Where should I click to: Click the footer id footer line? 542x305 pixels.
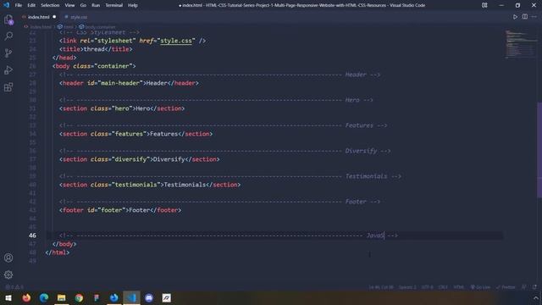click(x=120, y=210)
